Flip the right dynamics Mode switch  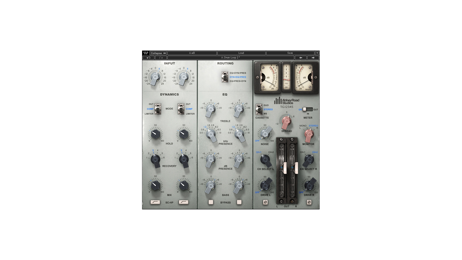pyautogui.click(x=181, y=109)
